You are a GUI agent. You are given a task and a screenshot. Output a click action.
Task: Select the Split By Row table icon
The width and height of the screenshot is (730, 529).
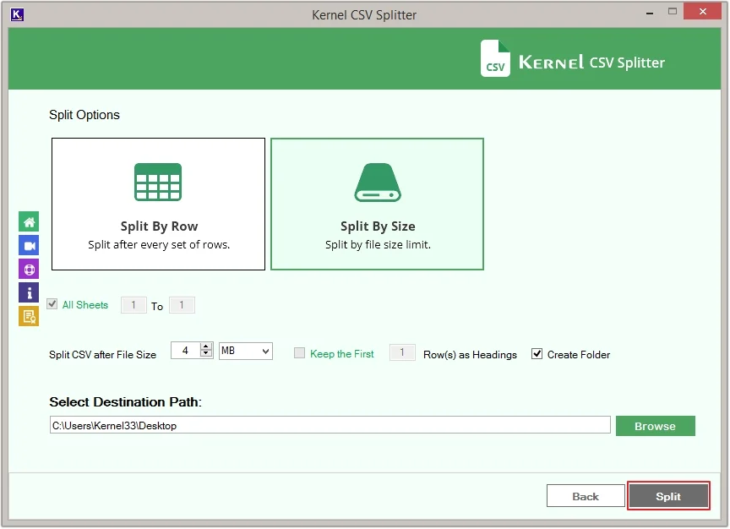158,182
